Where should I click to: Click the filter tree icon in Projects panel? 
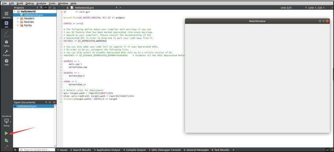point(41,7)
